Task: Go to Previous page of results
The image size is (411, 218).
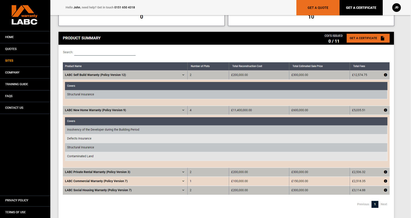Action: coord(363,204)
